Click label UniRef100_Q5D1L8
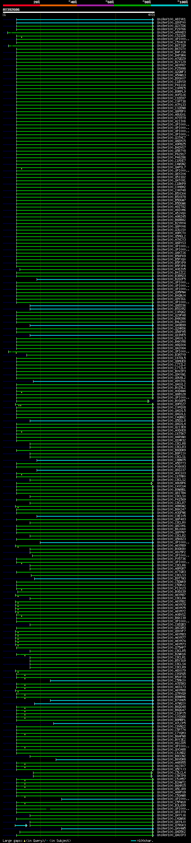191x843 pixels. 171,420
